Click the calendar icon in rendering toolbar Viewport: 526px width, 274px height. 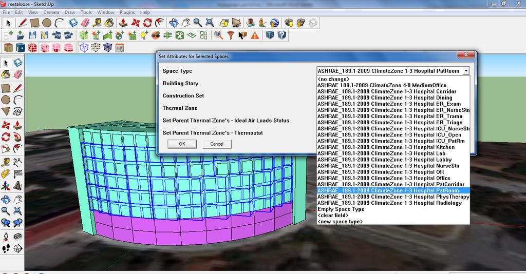[x=119, y=48]
